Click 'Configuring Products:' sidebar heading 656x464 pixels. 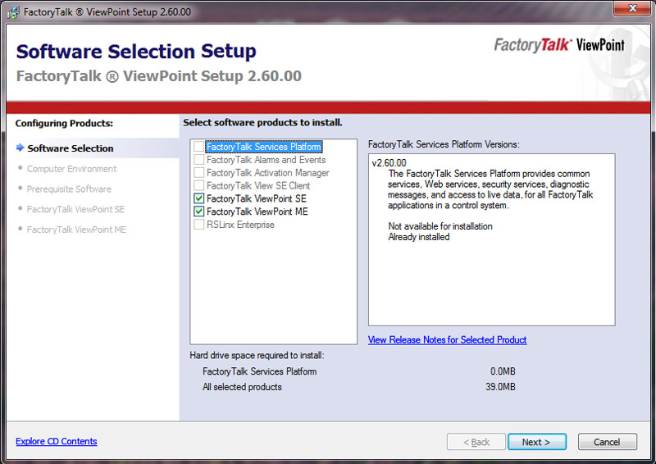pyautogui.click(x=64, y=124)
